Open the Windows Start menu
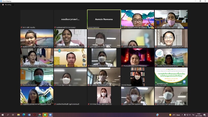Screen dimensions: 208x117 tap(2, 115)
